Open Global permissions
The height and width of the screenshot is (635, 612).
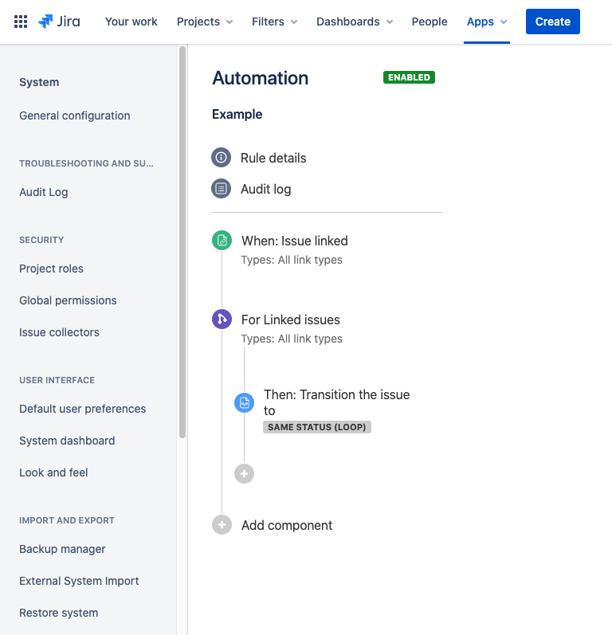coord(68,300)
